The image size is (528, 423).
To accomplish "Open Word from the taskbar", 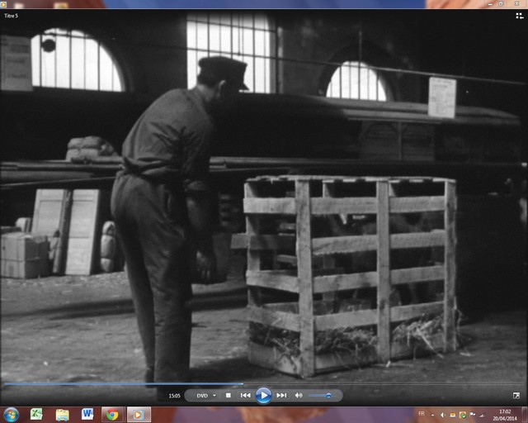I will 87,414.
